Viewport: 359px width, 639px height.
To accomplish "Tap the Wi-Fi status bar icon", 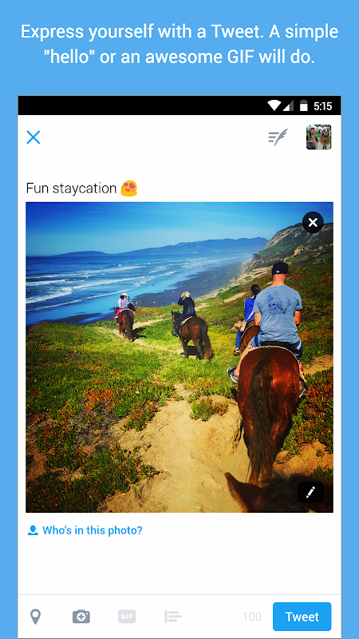I will [274, 106].
